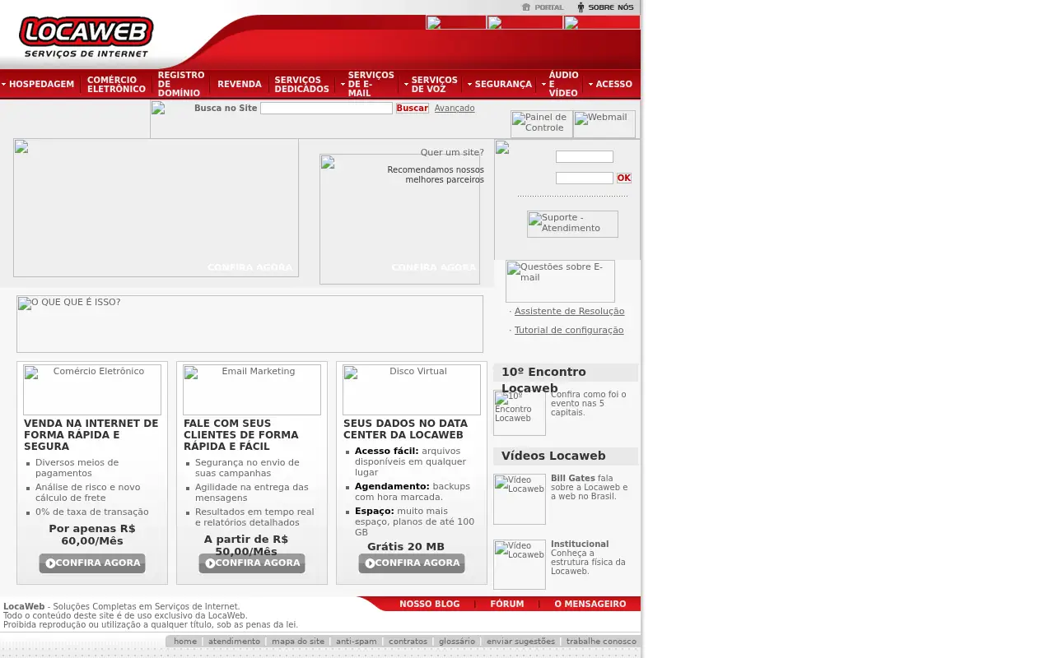Play the Institucional video thumbnail
This screenshot has width=1054, height=658.
pos(520,564)
